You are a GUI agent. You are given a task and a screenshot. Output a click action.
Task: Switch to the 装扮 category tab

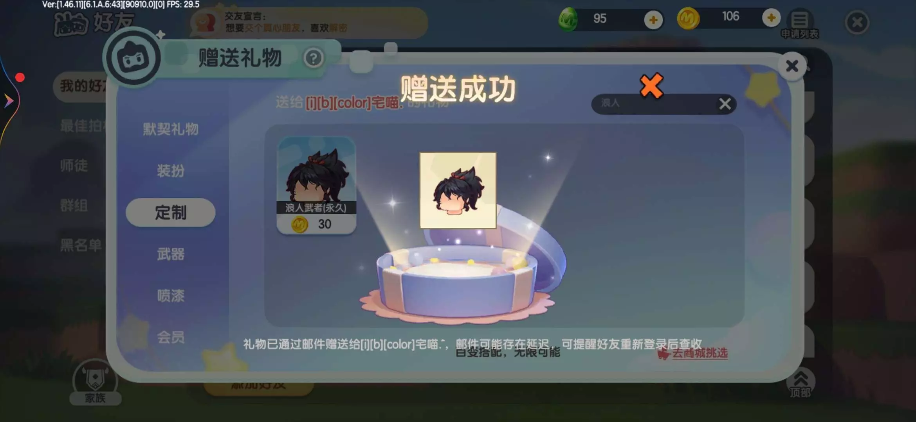pos(170,171)
